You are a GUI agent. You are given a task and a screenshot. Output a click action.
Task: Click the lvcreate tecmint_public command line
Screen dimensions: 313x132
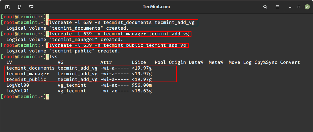117,45
